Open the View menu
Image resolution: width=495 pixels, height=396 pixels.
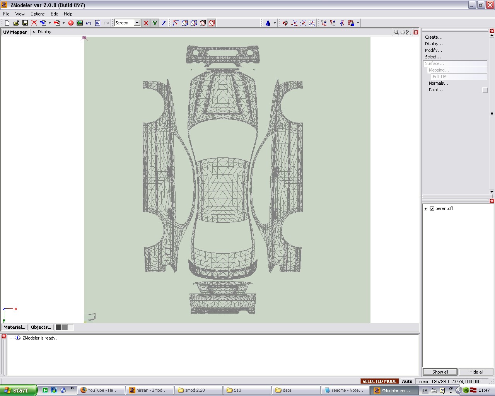[20, 14]
